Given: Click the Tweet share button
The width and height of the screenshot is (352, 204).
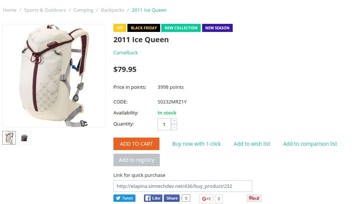Looking at the screenshot, I should click(124, 198).
